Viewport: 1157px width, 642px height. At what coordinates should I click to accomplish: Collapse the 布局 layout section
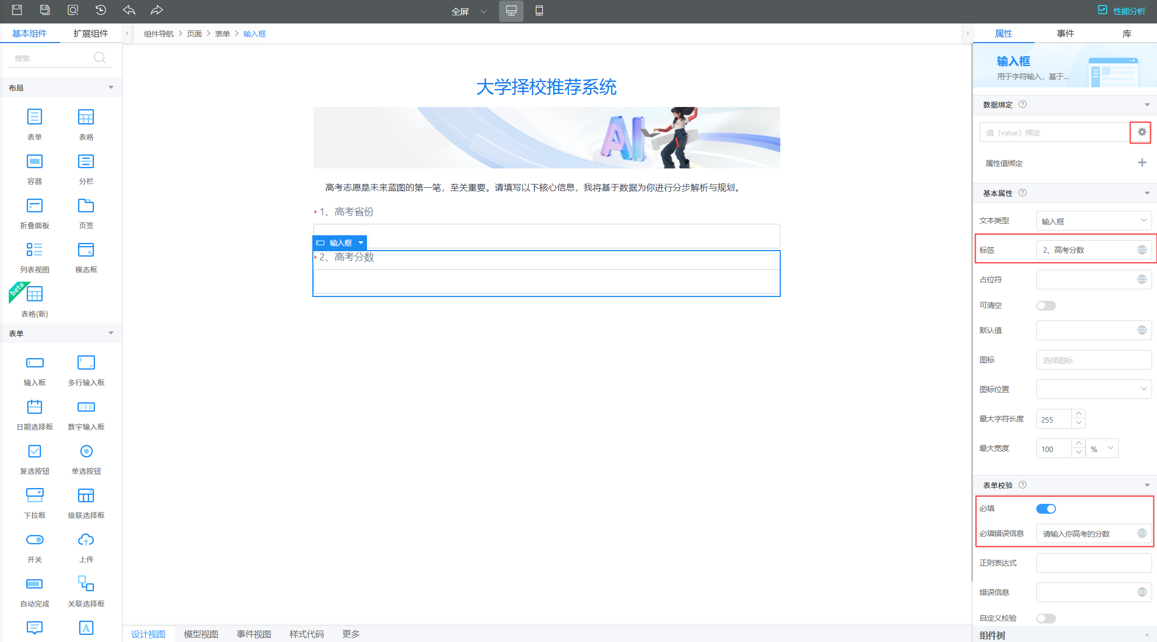111,87
